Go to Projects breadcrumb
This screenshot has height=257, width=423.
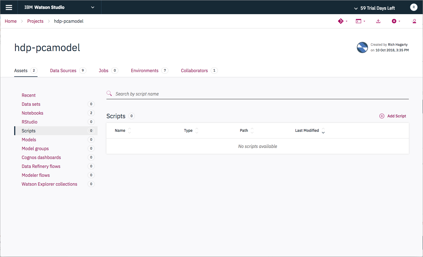coord(35,21)
